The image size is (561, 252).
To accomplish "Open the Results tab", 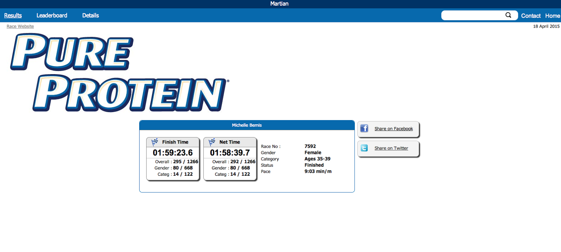I will (13, 15).
